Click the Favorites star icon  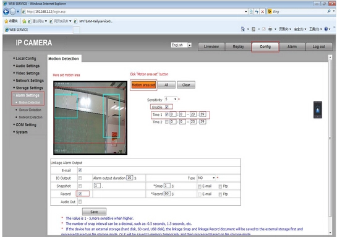tap(6, 21)
